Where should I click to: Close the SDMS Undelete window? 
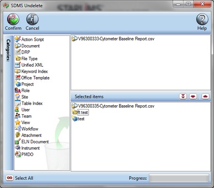pos(202,4)
